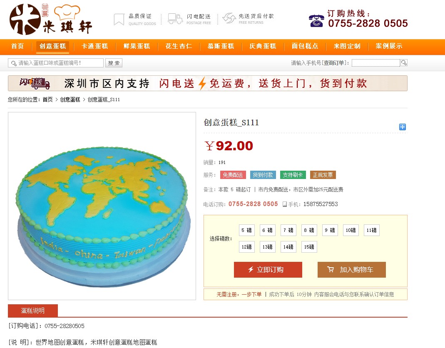Focus the cake flavor search field

[56, 63]
